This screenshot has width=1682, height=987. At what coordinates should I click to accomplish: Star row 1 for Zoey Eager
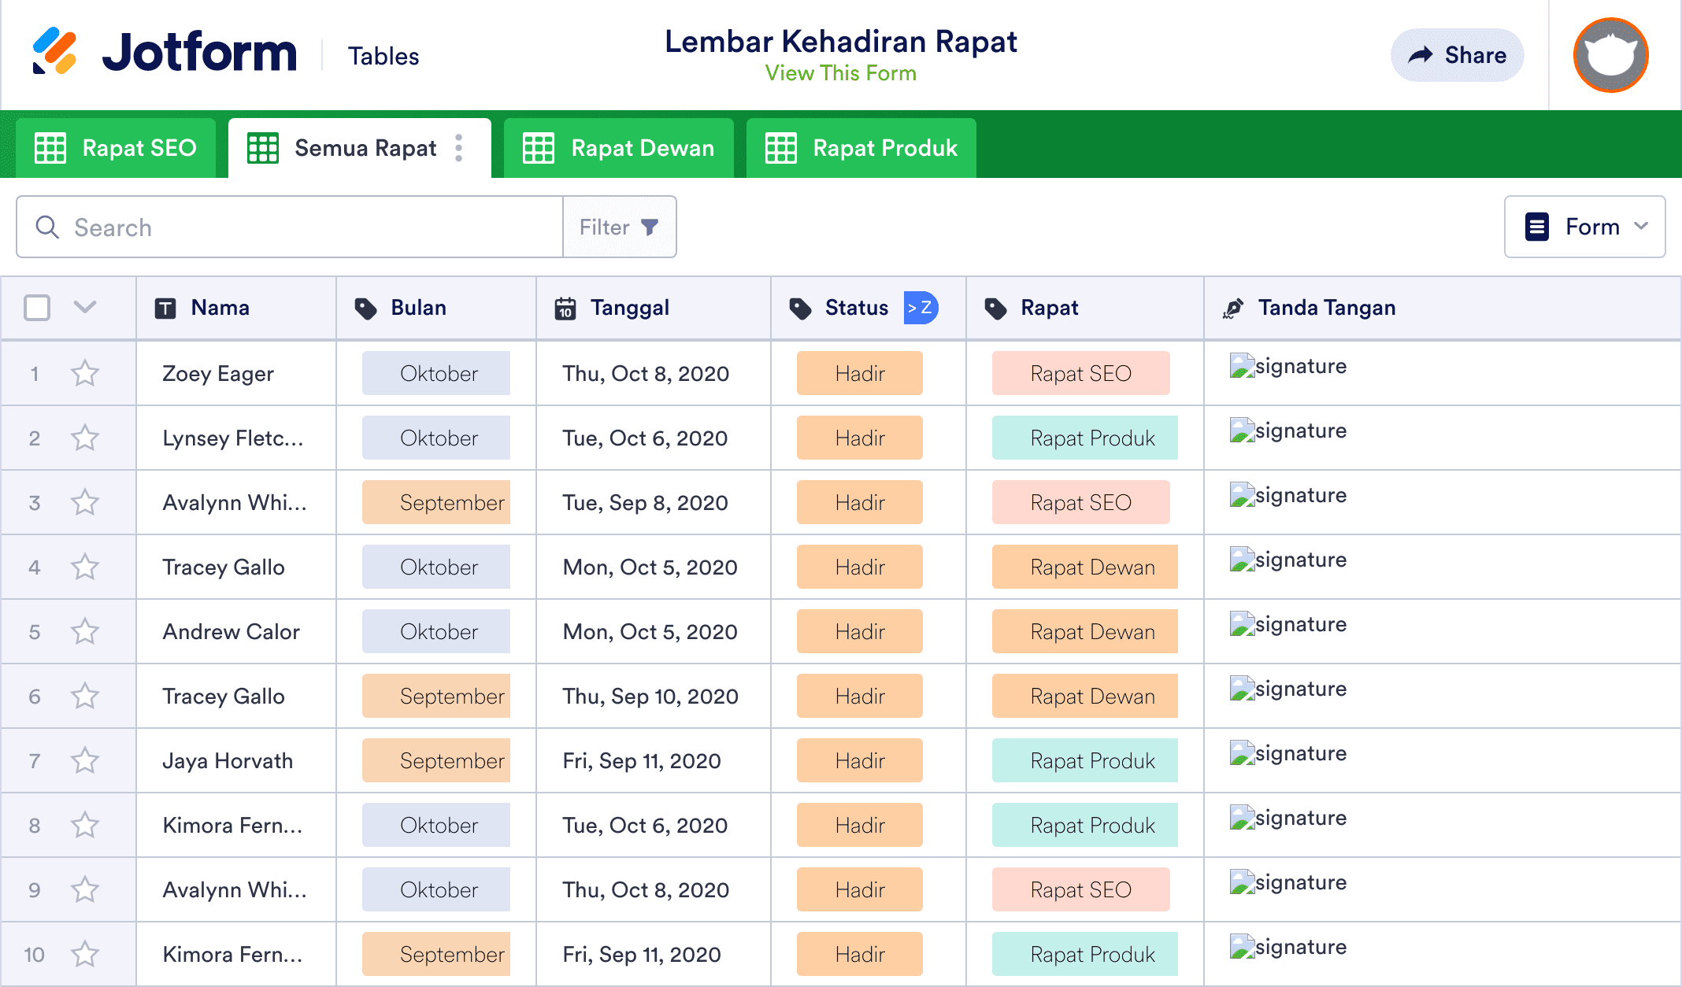pyautogui.click(x=85, y=373)
